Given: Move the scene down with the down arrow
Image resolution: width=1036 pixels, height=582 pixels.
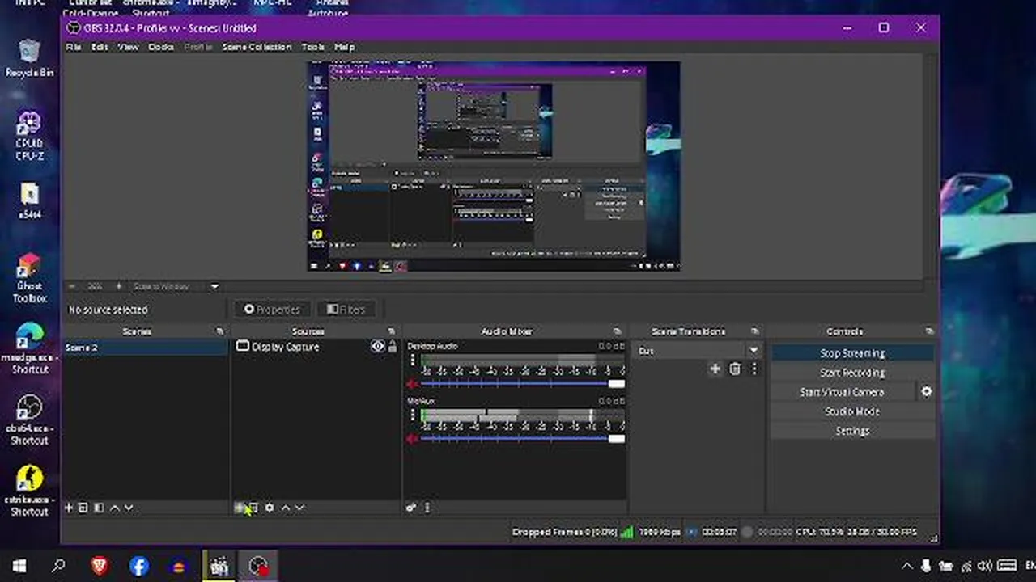Looking at the screenshot, I should click(128, 508).
